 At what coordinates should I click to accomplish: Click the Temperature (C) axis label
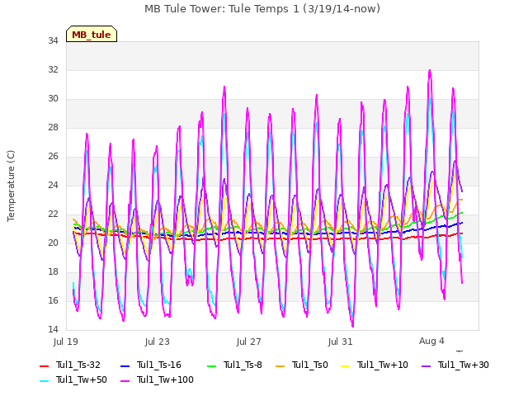[x=11, y=186]
